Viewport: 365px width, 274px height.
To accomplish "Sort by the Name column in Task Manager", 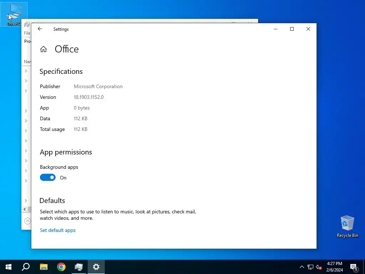I will 27,62.
